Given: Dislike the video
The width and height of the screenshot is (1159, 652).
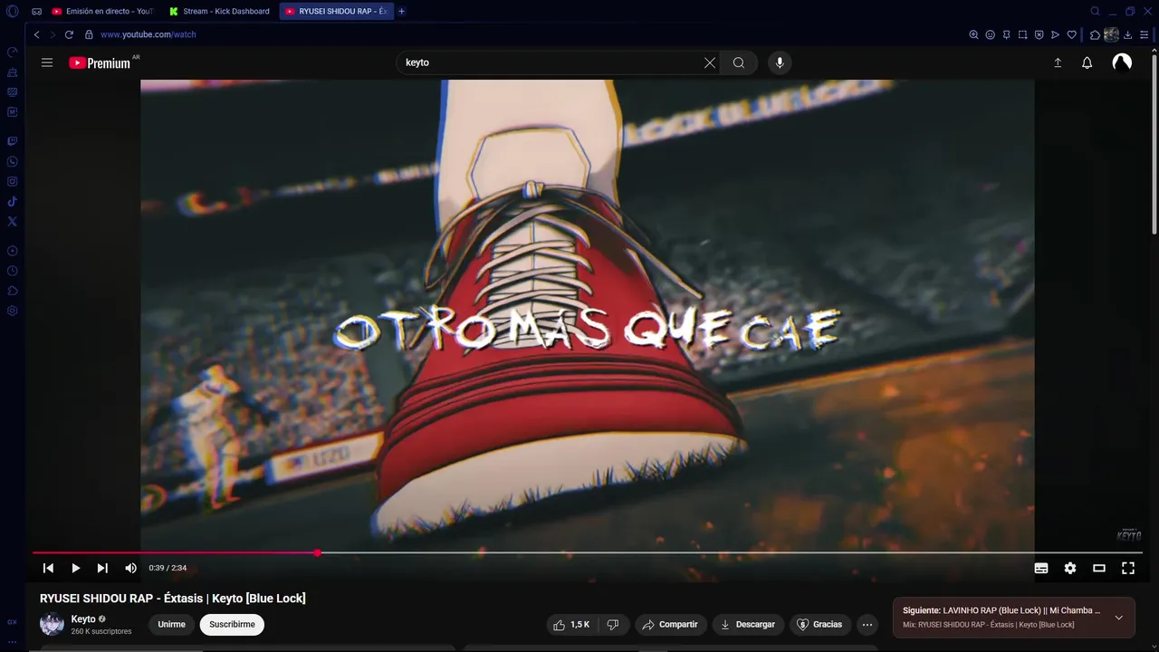Looking at the screenshot, I should pos(613,624).
